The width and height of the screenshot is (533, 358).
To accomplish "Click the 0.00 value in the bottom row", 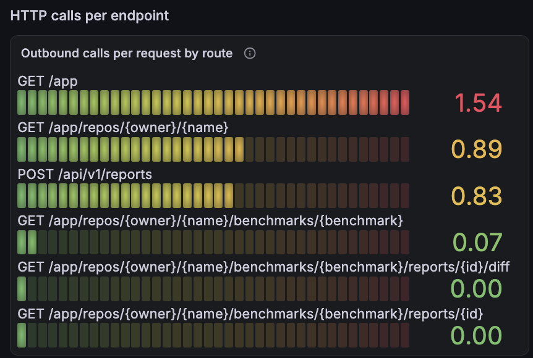I will [476, 336].
